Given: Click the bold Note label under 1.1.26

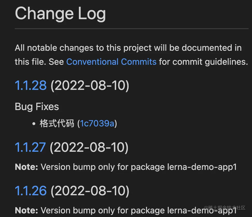Looking at the screenshot, I should click(x=26, y=211).
